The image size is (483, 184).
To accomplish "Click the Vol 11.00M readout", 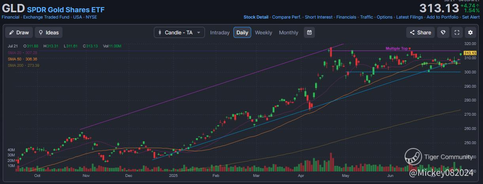I will pyautogui.click(x=112, y=46).
